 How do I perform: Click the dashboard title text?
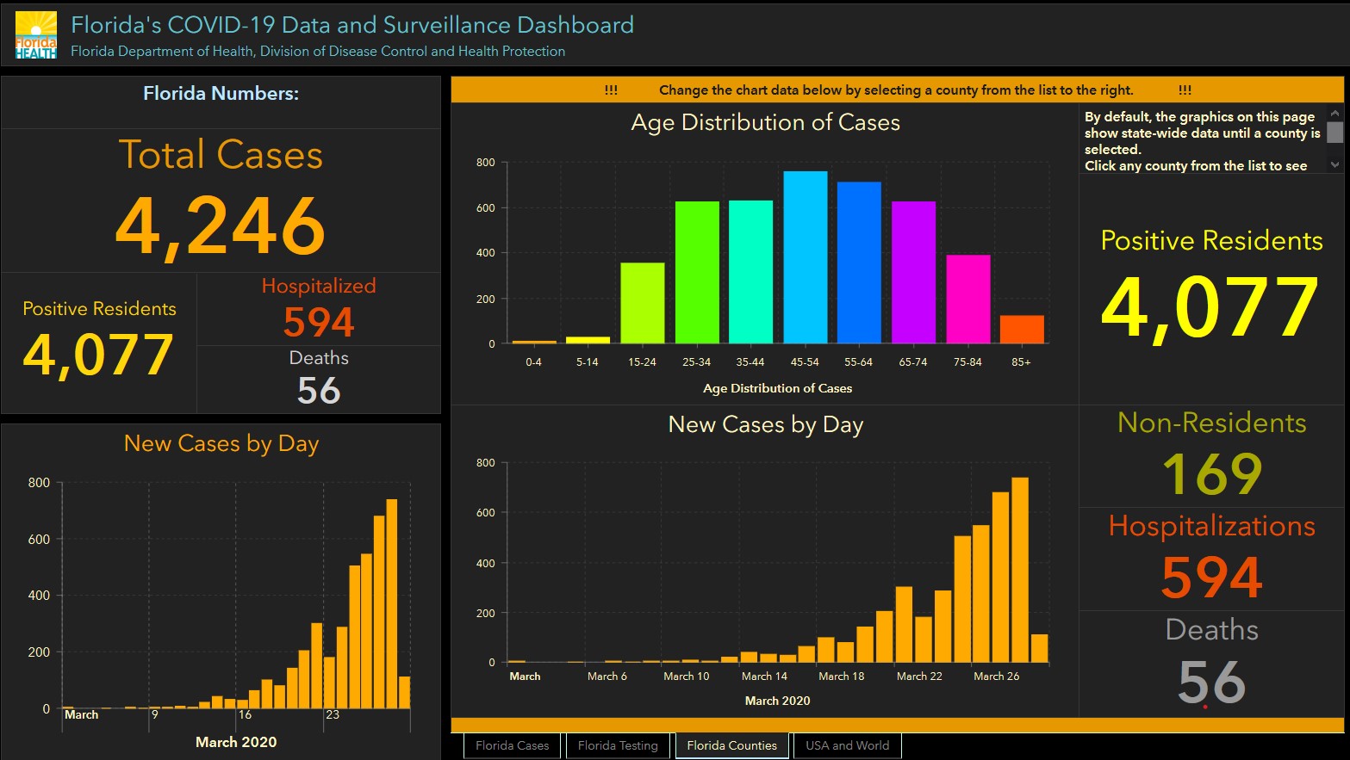pyautogui.click(x=352, y=25)
